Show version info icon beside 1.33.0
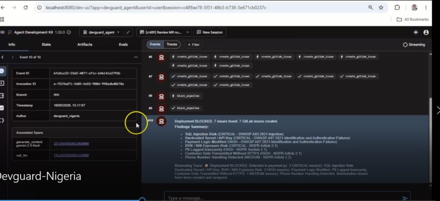This screenshot has width=440, height=201. coord(69,32)
